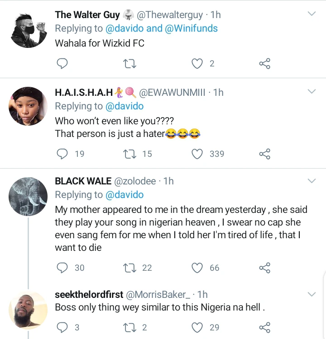Like The Walter Guy's tweet
Image resolution: width=326 pixels, height=339 pixels.
[x=197, y=64]
